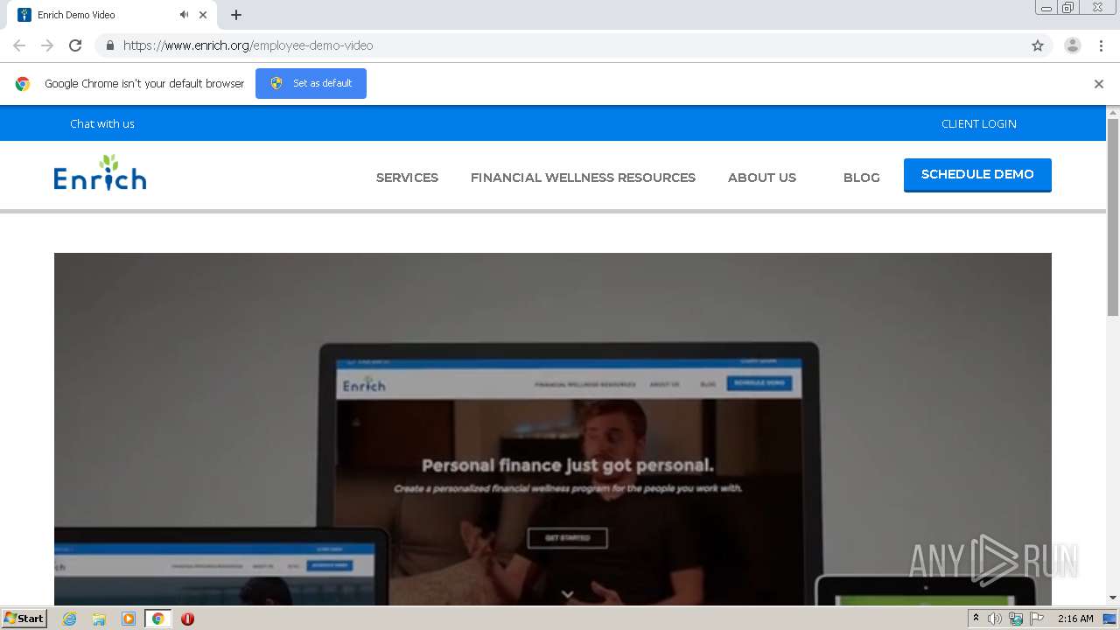Close the Enrich Demo Video tab

point(203,15)
